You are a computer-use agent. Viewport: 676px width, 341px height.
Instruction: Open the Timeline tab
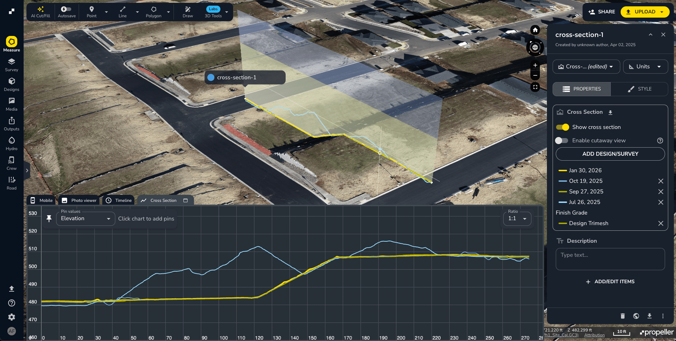tap(119, 200)
